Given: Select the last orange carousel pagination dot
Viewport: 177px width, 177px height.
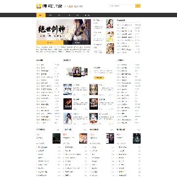Looking at the screenshot, I should pyautogui.click(x=81, y=79).
